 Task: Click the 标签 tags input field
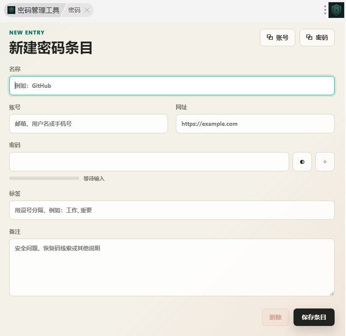172,210
